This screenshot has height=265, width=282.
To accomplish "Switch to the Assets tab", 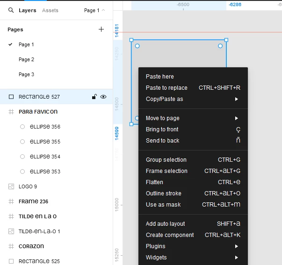I will 50,10.
